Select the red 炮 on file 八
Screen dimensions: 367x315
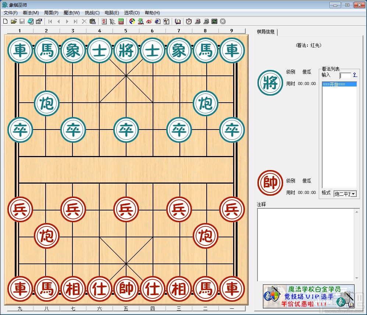47,236
